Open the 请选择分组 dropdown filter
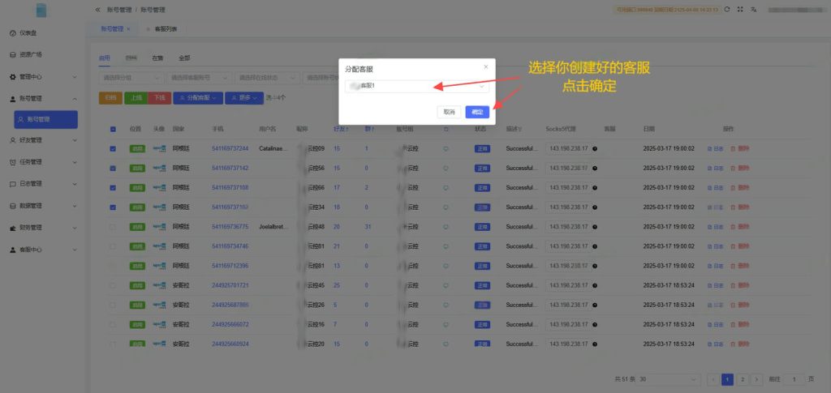 131,78
